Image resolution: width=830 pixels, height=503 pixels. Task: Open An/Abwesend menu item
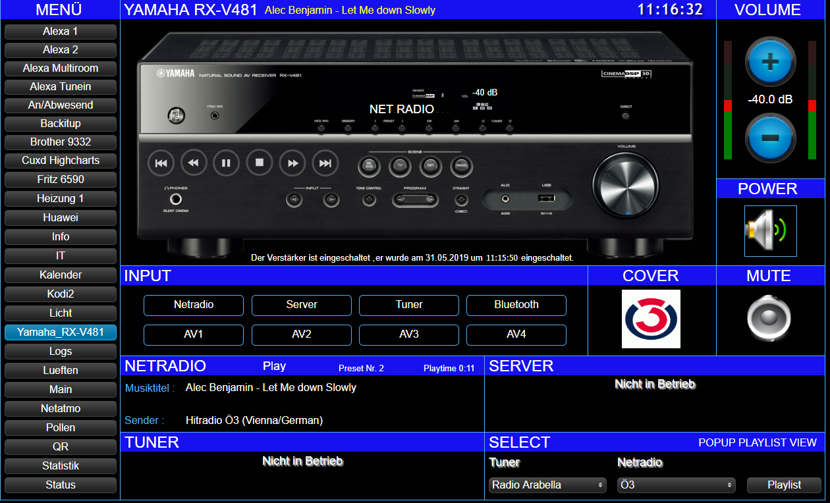pos(61,105)
